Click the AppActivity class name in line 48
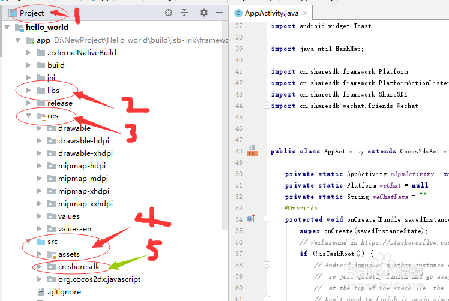This screenshot has width=449, height=301. tap(343, 151)
